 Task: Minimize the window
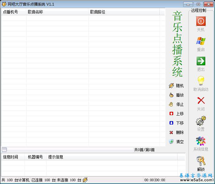click(x=188, y=4)
